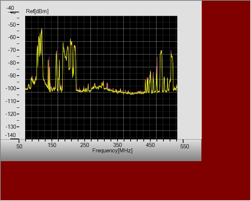
Task: Pick the -90 label on the vertical axis
Action: tap(12, 76)
